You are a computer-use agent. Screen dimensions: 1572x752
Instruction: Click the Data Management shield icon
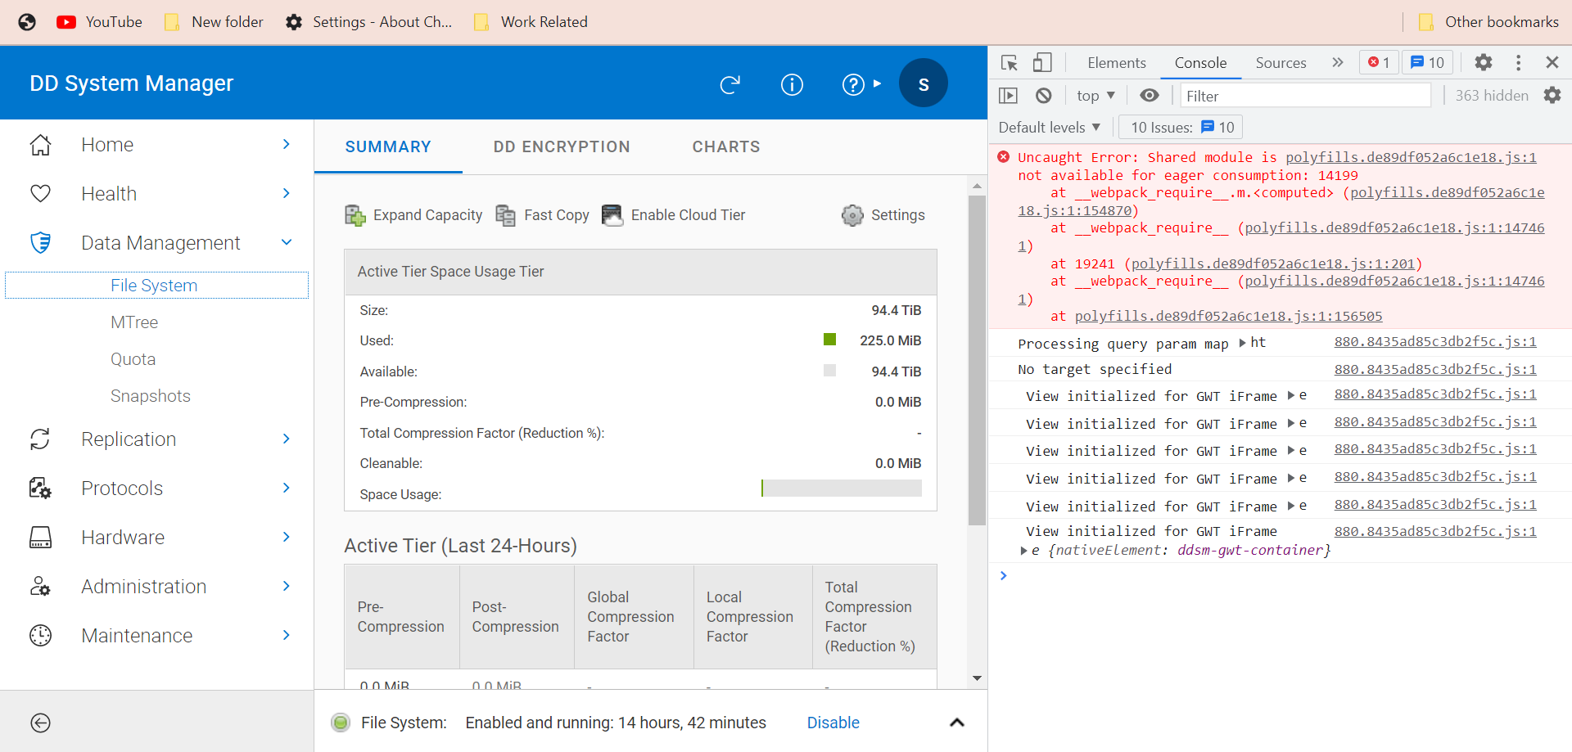pyautogui.click(x=40, y=243)
